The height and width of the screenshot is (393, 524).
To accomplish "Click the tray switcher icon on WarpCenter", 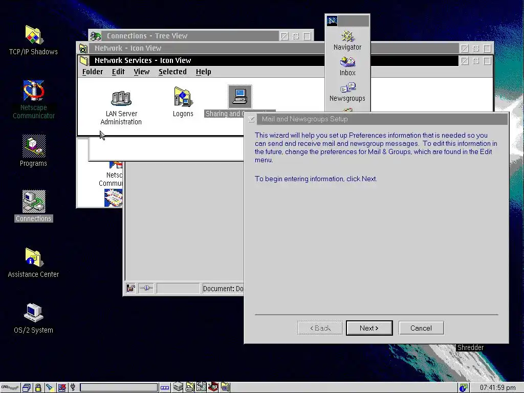I will click(x=165, y=388).
